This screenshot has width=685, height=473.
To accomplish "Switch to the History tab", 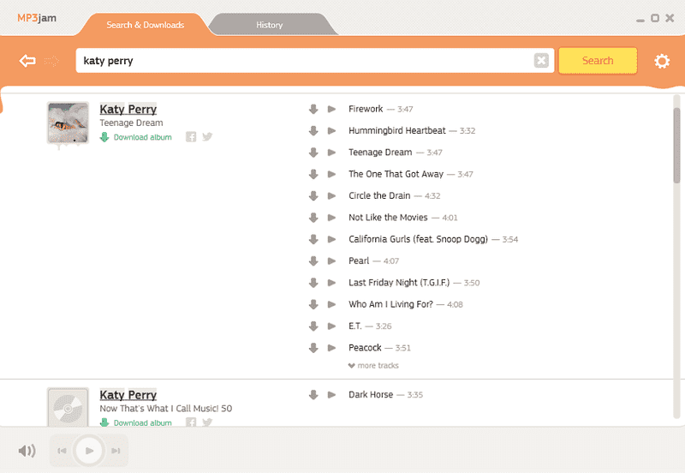I will pos(270,25).
